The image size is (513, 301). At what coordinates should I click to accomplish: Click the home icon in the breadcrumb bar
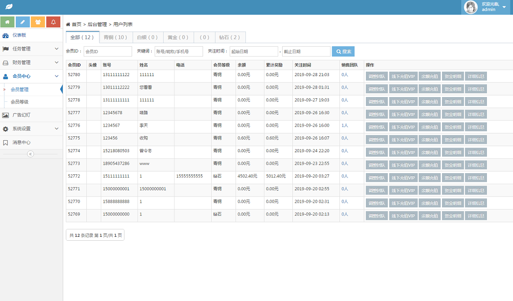coord(68,24)
